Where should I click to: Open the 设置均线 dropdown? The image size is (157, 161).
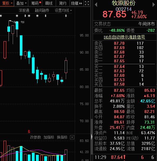63,11
